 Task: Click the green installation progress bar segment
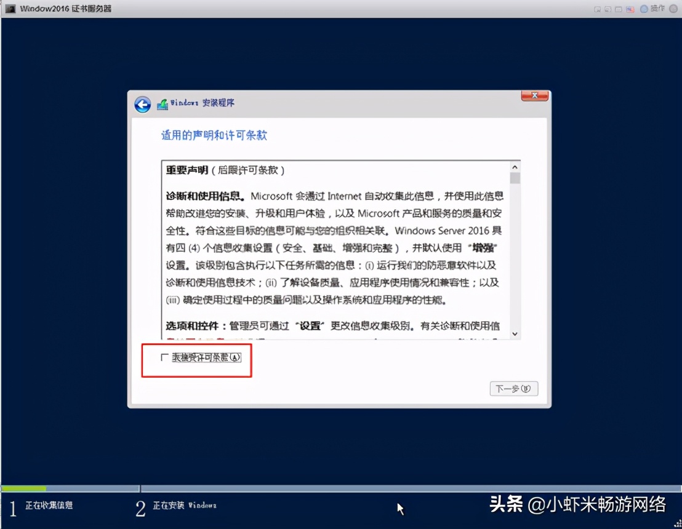pyautogui.click(x=24, y=488)
